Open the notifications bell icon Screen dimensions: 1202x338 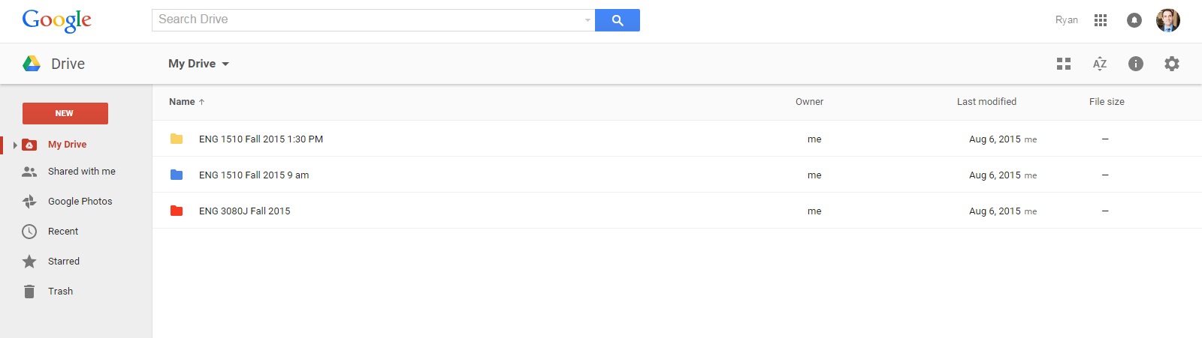click(x=1134, y=20)
